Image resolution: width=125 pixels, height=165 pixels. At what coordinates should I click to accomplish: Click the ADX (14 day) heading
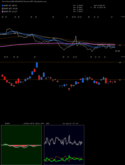coord(62,123)
